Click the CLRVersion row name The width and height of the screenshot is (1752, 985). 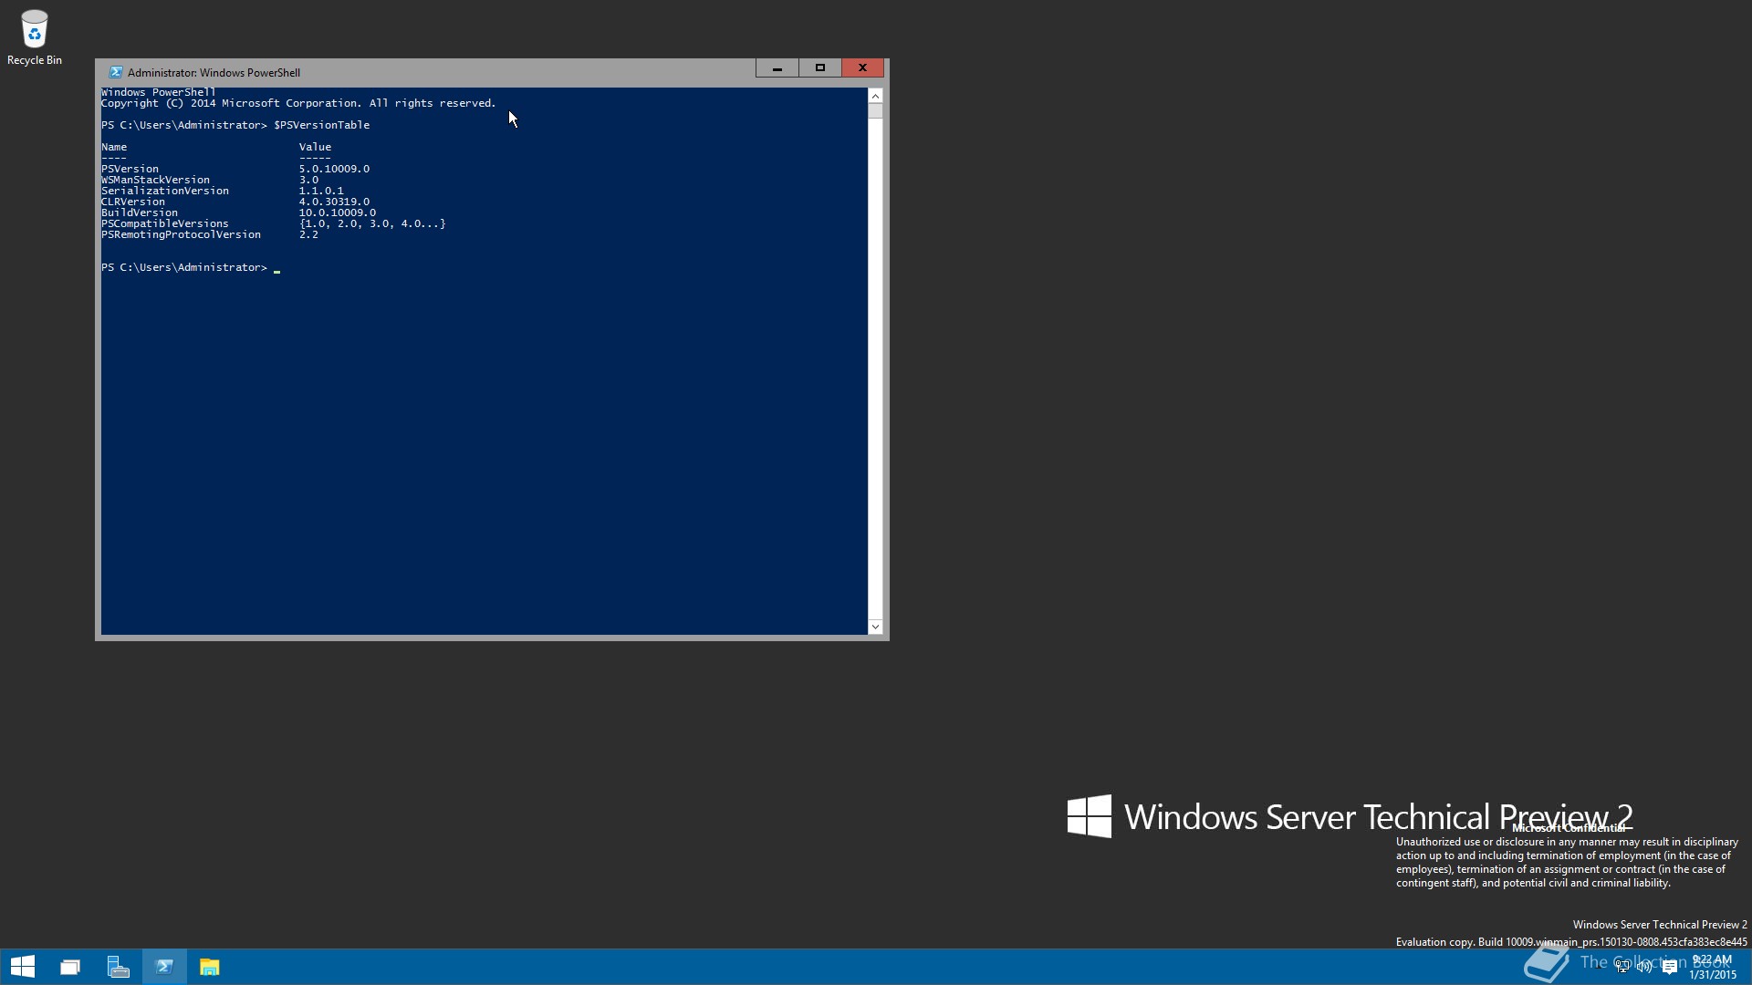[x=133, y=202]
